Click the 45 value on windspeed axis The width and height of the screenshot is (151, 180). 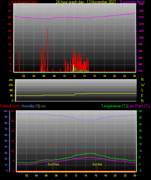(x=10, y=11)
